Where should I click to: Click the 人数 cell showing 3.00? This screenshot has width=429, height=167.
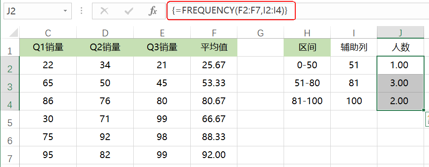pyautogui.click(x=400, y=83)
